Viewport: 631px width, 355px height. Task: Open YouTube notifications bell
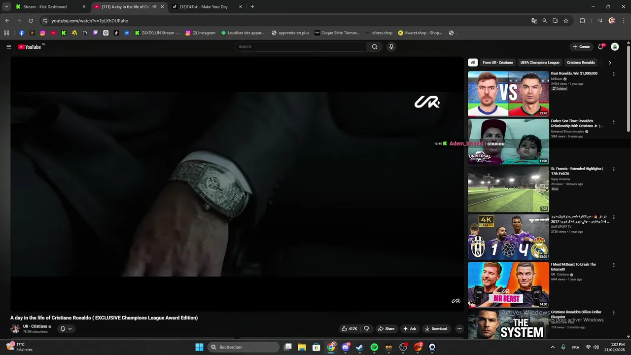pos(600,47)
